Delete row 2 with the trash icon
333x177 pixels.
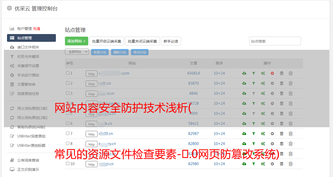coord(291,83)
